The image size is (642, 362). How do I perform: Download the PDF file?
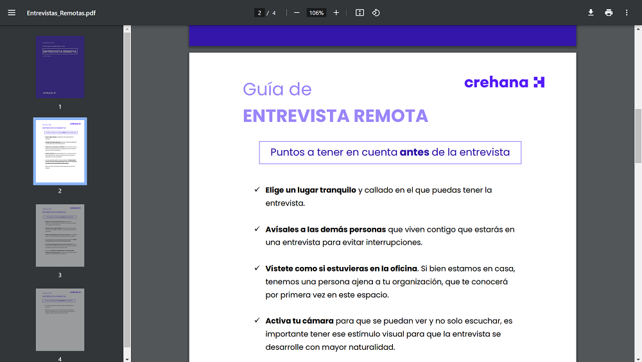pyautogui.click(x=591, y=13)
